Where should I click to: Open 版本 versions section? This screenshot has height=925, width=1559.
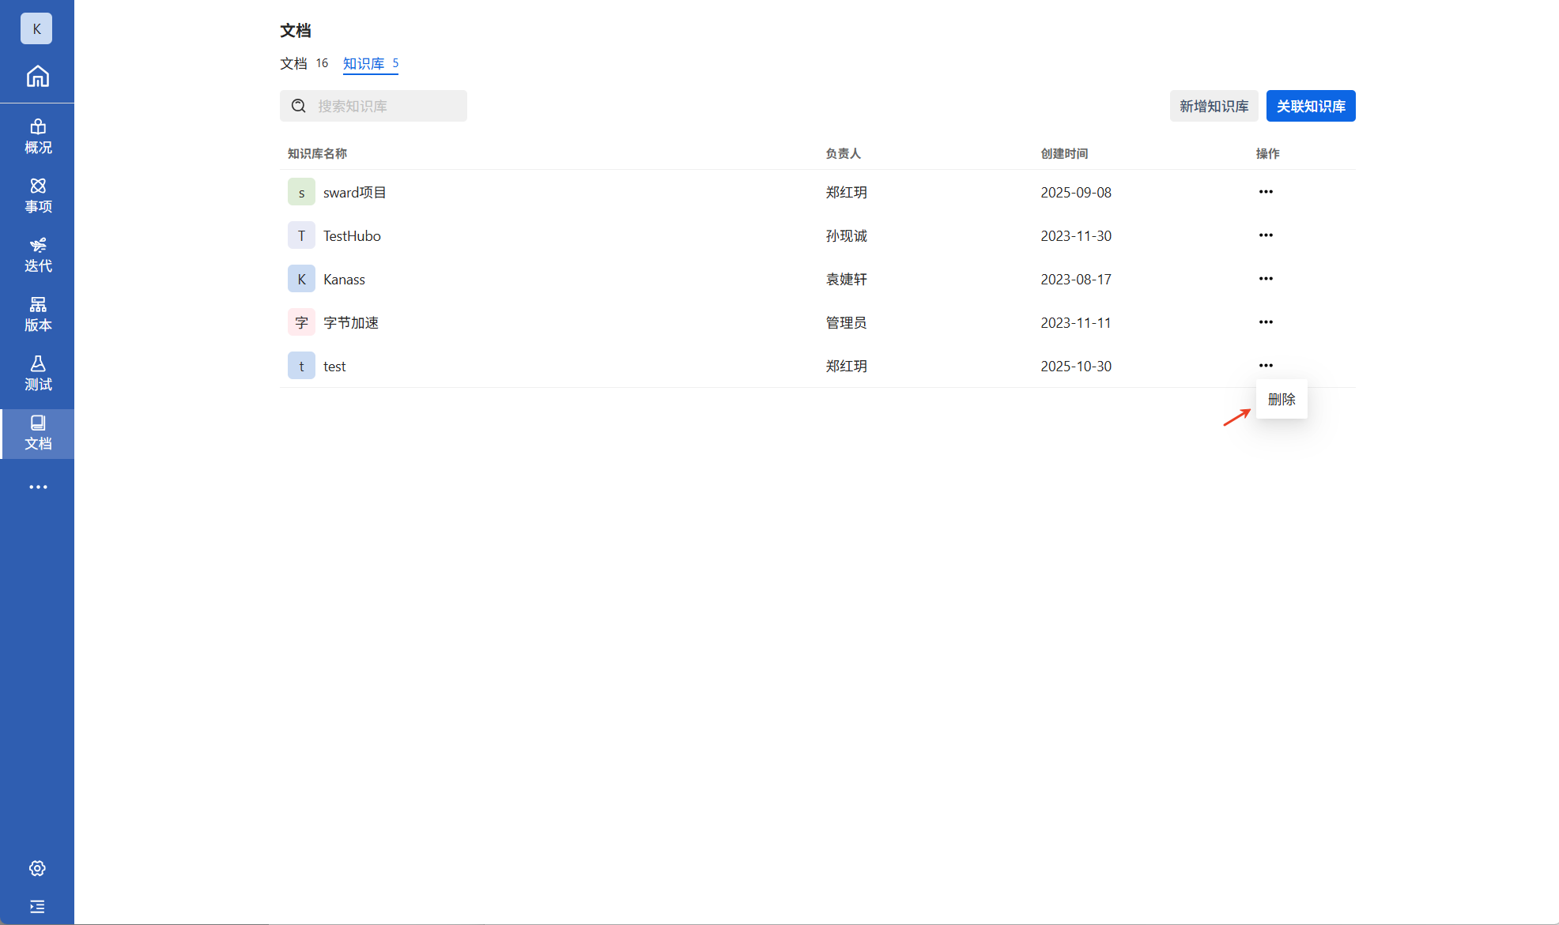tap(37, 314)
